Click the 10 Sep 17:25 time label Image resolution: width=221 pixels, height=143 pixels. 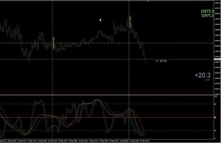(32, 141)
